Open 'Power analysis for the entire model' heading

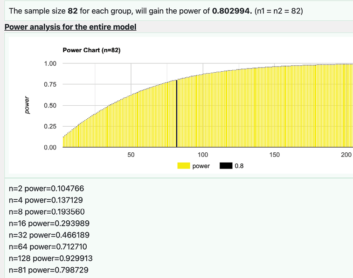tap(70, 27)
